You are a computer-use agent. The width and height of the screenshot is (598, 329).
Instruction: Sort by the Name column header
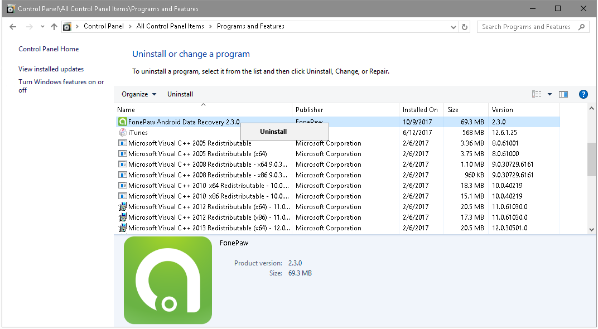point(203,110)
